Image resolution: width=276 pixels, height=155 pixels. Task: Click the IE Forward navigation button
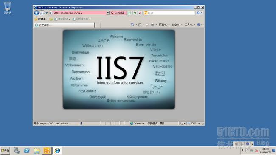pyautogui.click(x=42, y=13)
